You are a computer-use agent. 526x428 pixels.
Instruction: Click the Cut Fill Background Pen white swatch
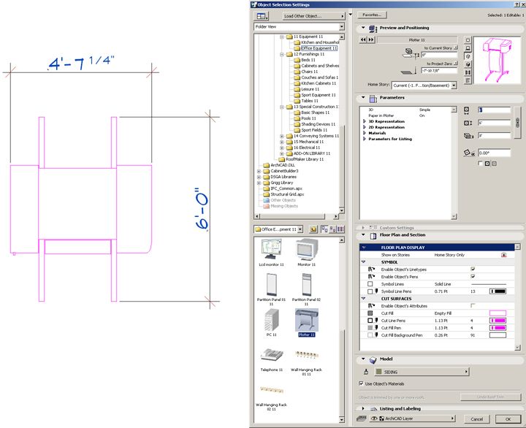498,335
